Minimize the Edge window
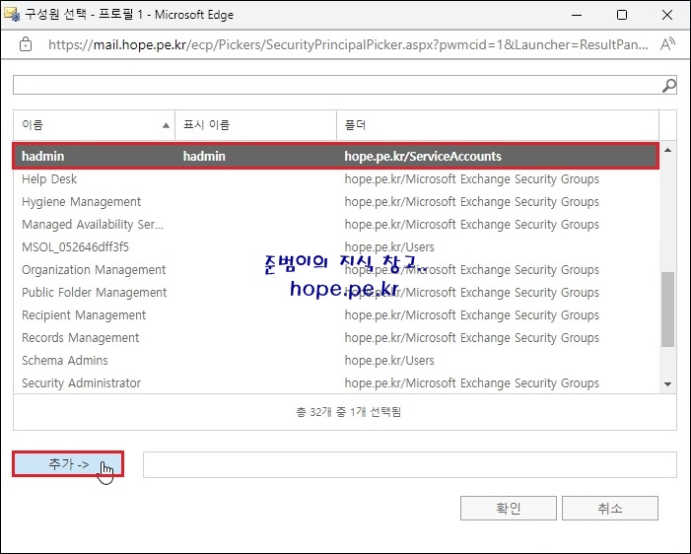This screenshot has height=554, width=691. [577, 15]
